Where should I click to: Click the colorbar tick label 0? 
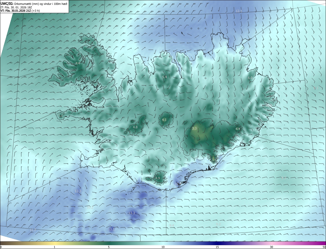click(1, 247)
